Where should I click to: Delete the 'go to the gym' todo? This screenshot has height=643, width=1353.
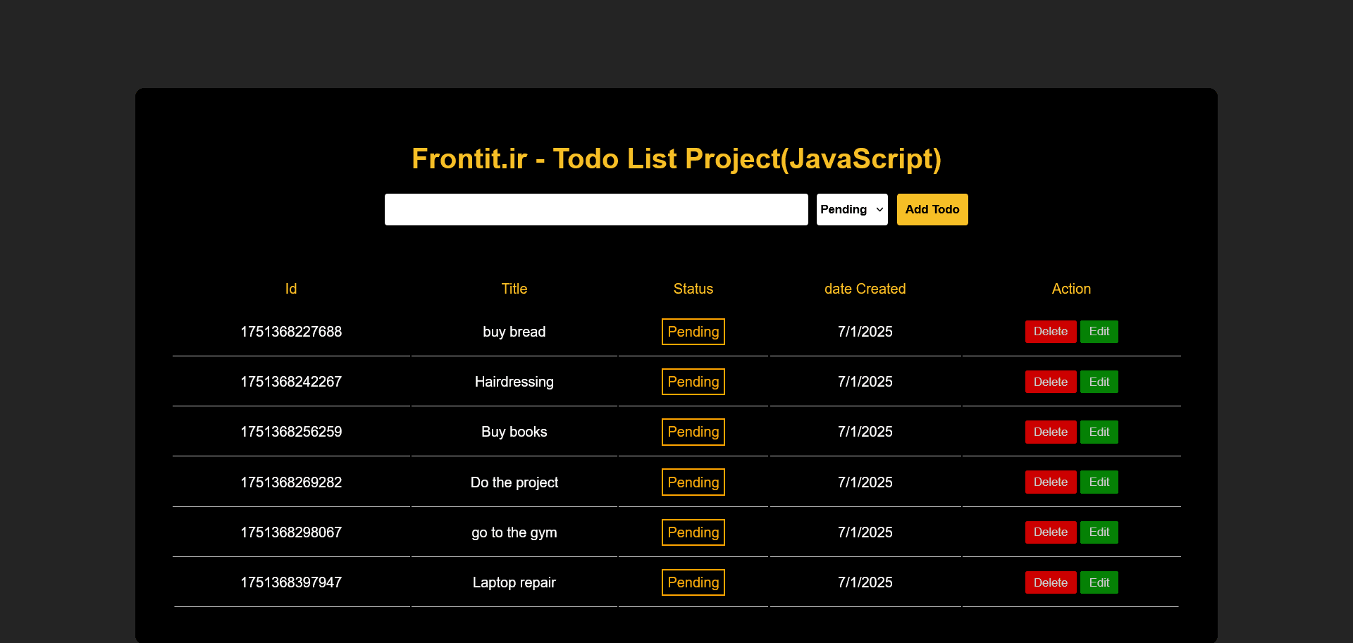coord(1050,532)
